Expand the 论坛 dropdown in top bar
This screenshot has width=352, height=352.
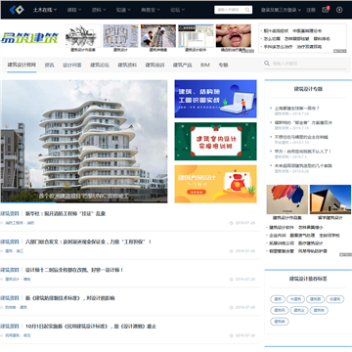[x=177, y=10]
